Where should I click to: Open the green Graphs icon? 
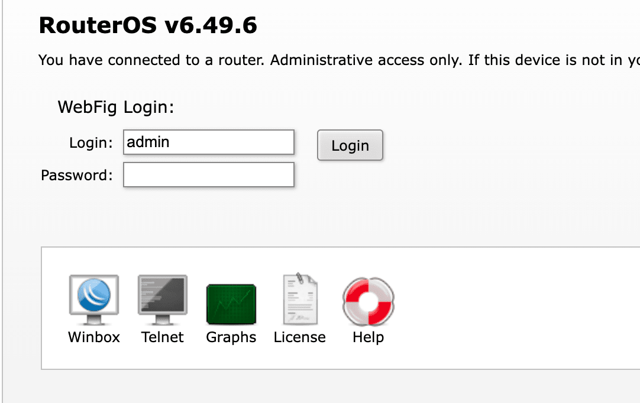click(231, 304)
